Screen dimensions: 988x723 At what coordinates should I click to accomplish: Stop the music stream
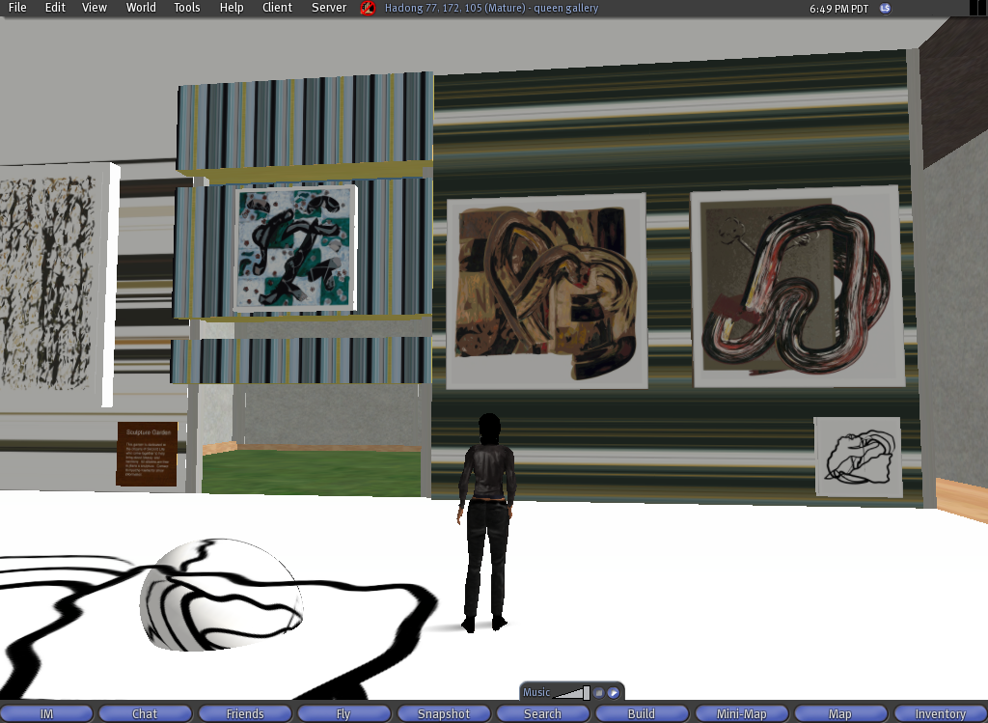tap(598, 693)
